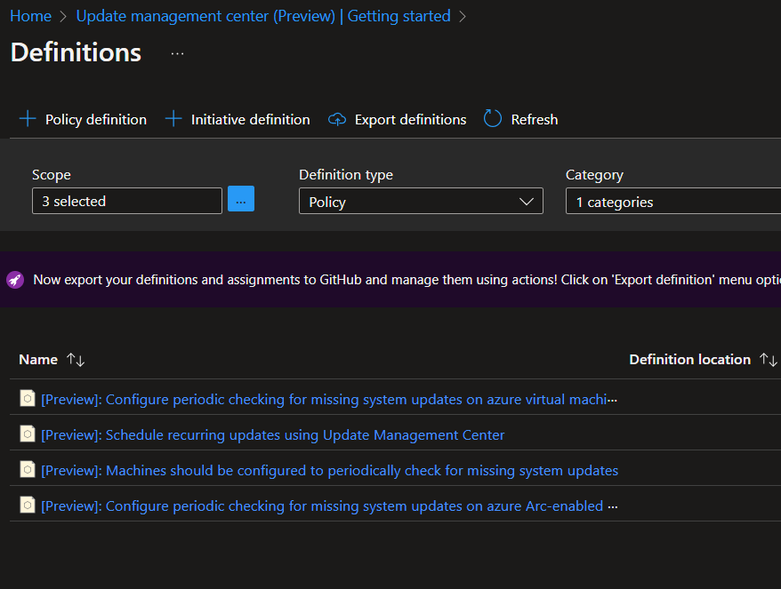Click the circular Refresh icon
This screenshot has height=589, width=781.
click(493, 119)
